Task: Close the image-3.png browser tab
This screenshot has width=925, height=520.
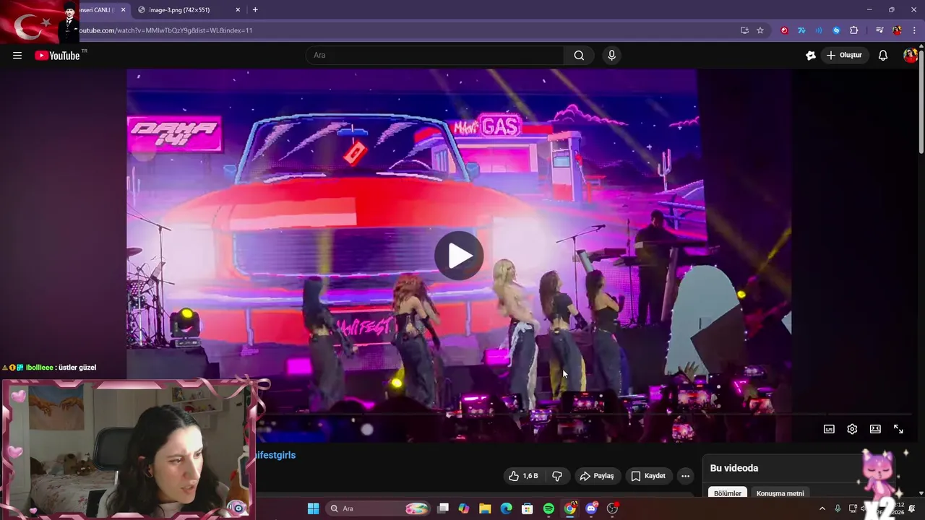Action: click(x=238, y=10)
